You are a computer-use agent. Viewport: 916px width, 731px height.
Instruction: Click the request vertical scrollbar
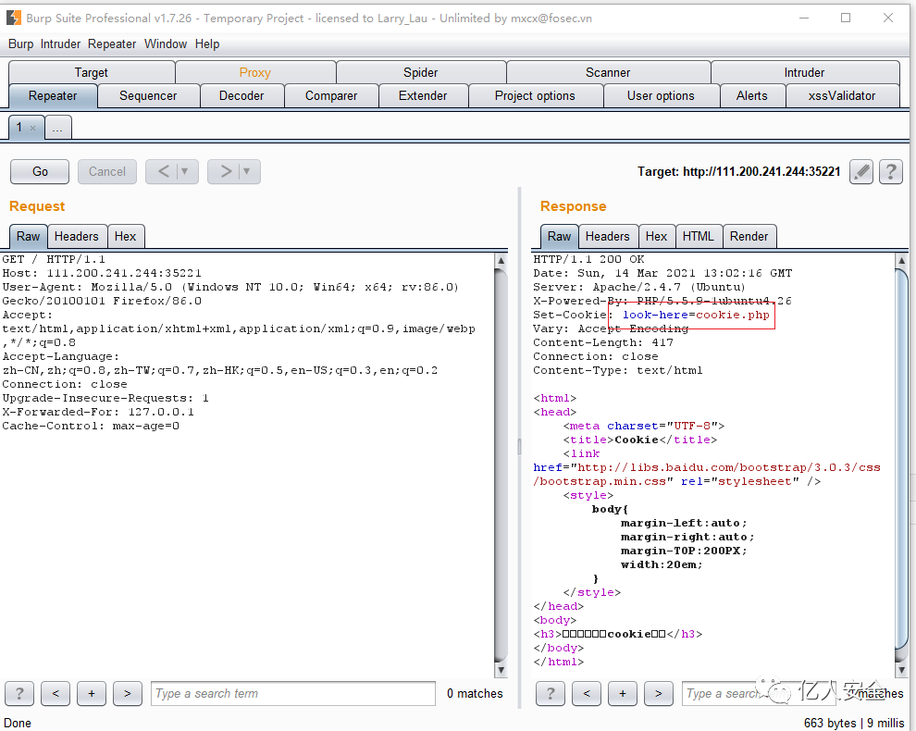point(501,463)
